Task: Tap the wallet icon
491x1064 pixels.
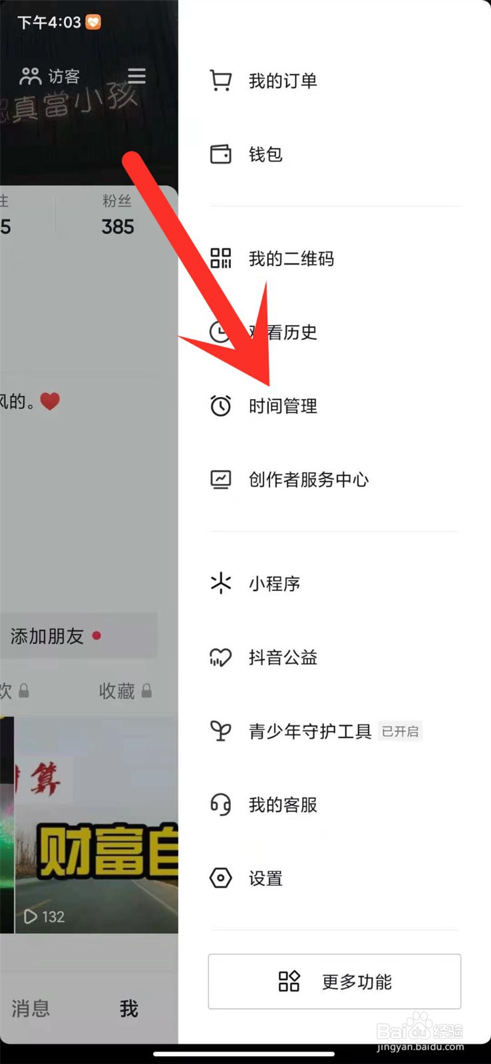Action: point(220,154)
